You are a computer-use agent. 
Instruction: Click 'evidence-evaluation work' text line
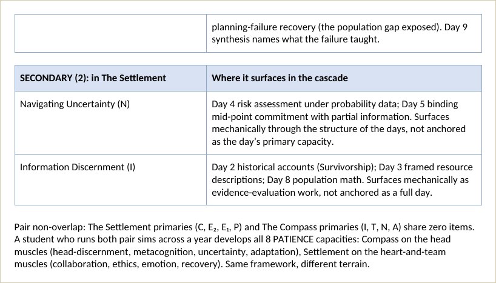pyautogui.click(x=265, y=192)
